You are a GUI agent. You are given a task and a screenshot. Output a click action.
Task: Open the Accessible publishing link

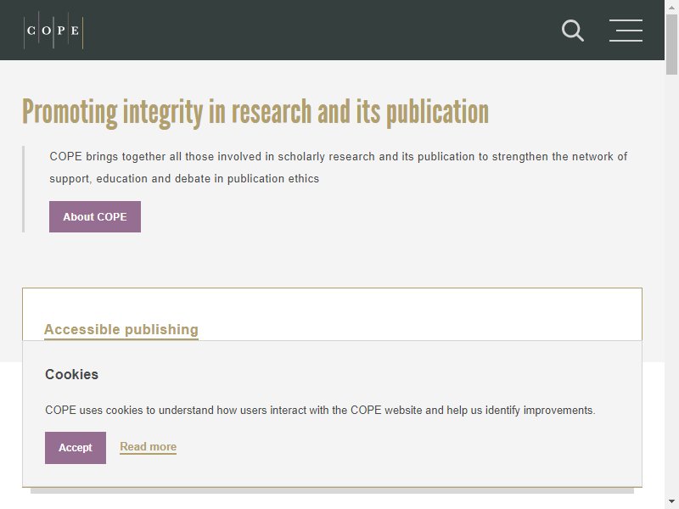121,330
